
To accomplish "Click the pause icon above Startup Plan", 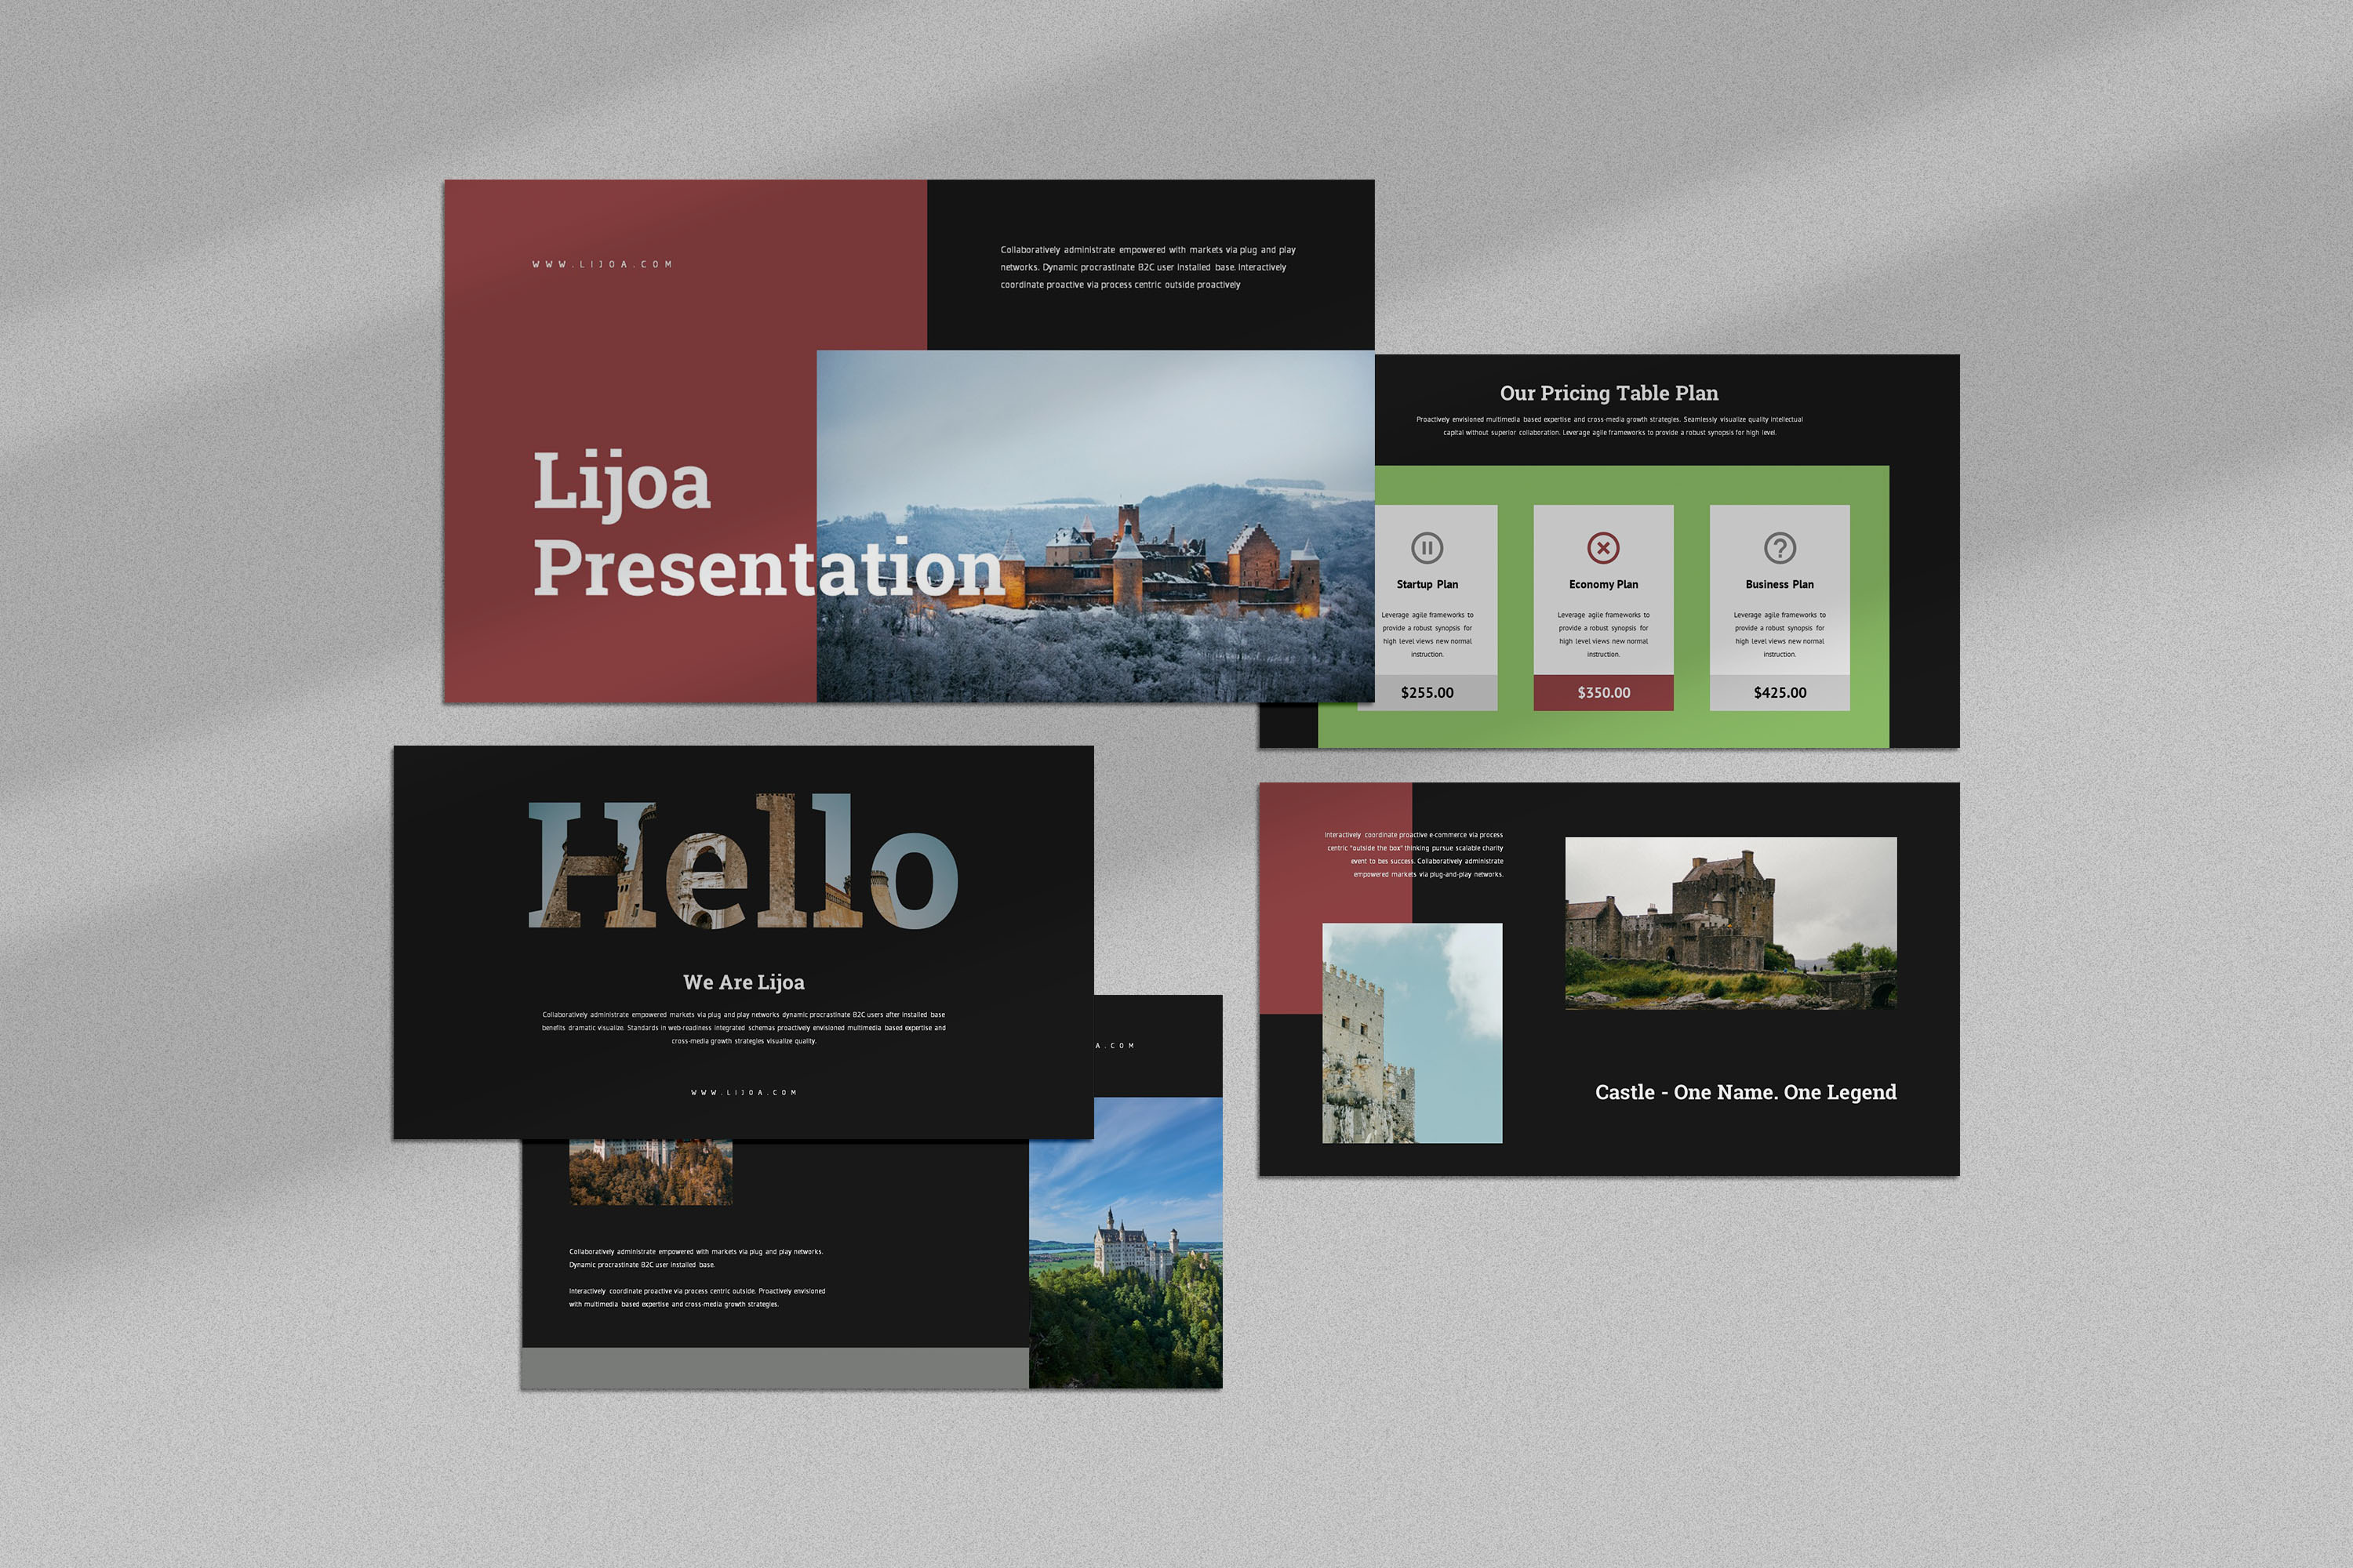I will (x=1427, y=548).
